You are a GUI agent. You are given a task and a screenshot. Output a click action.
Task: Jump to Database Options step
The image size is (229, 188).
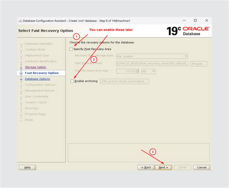[x=37, y=79]
